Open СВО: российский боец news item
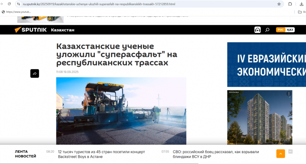Image resolution: width=306 pixels, height=164 pixels. tap(216, 154)
